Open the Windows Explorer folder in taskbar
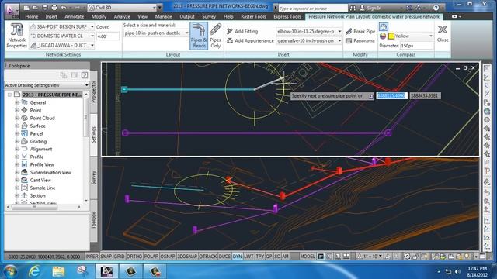This screenshot has height=279, width=497. 58,271
